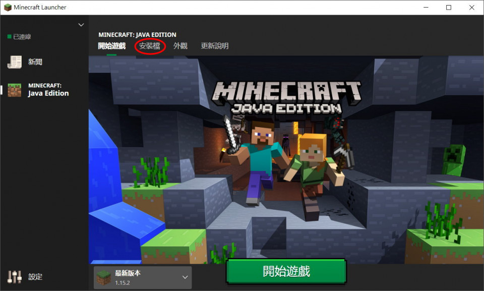Click the newspaper icon beside 新聞
Image resolution: width=484 pixels, height=291 pixels.
[15, 62]
